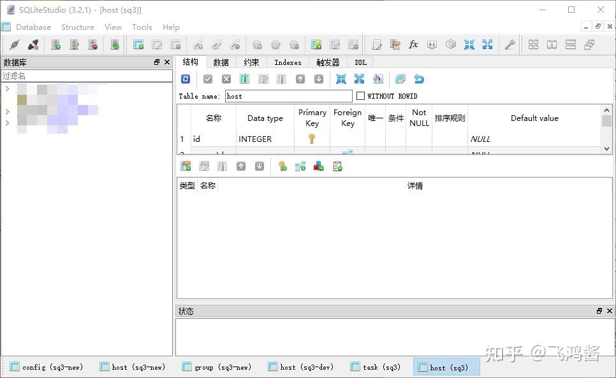Tile windows vertically icon
616x378 pixels.
[x=571, y=45]
